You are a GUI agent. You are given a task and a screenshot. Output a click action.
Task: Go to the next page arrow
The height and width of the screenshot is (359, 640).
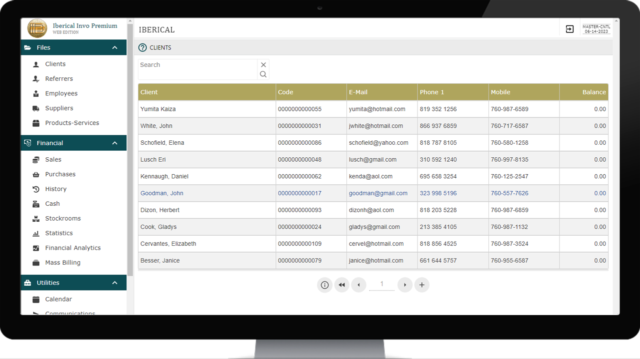(x=404, y=285)
